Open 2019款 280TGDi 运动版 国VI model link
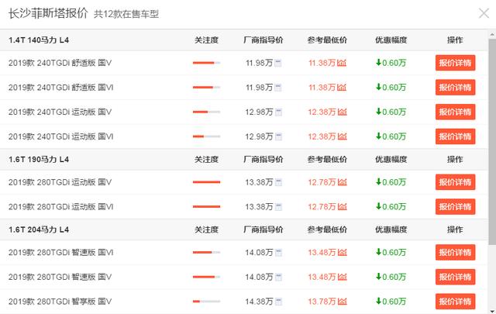The height and width of the screenshot is (314, 496). tap(61, 207)
